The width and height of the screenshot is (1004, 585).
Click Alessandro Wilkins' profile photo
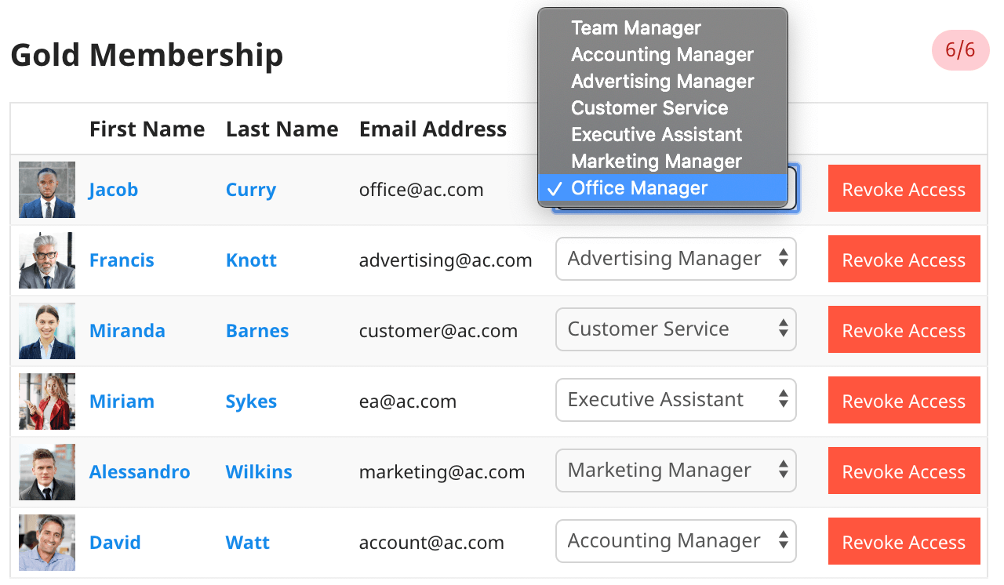point(47,472)
